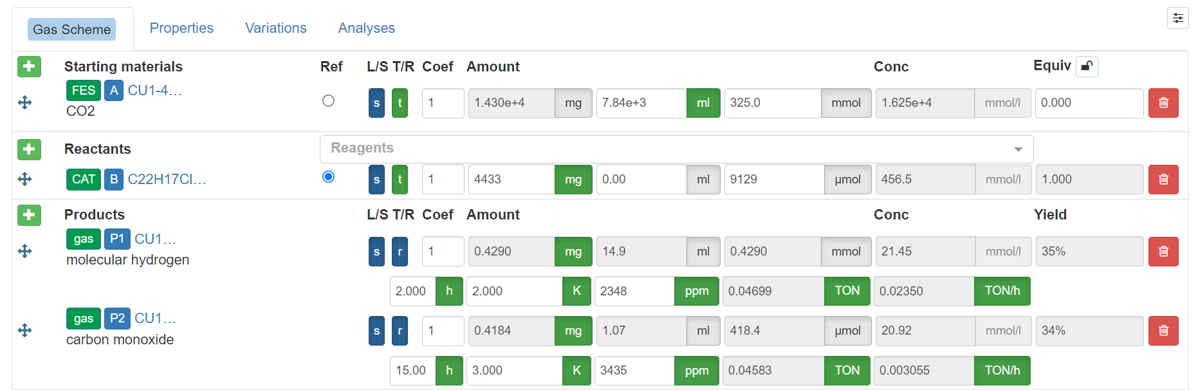Select the CAT reactant reference radio
Image resolution: width=1198 pixels, height=390 pixels.
328,177
